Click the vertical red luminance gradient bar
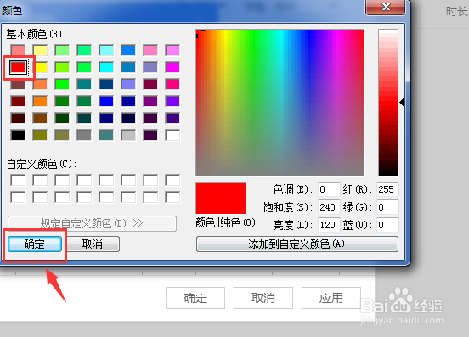 [388, 103]
